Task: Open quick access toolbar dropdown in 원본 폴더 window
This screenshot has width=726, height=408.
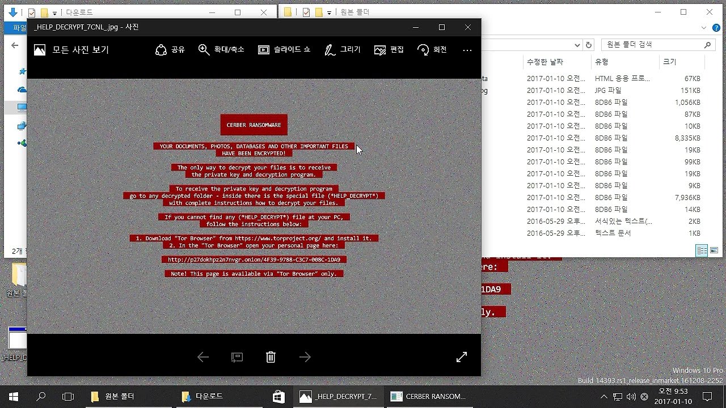Action: pyautogui.click(x=329, y=12)
